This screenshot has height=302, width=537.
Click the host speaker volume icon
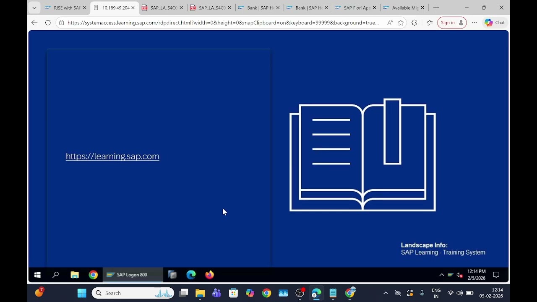click(459, 293)
